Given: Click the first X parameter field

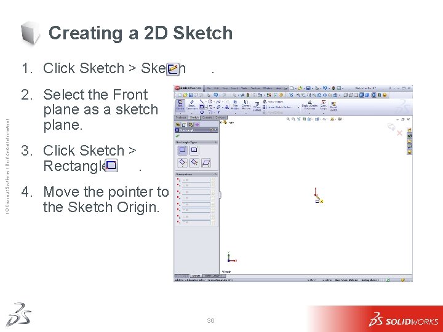Looking at the screenshot, I should tap(196, 180).
